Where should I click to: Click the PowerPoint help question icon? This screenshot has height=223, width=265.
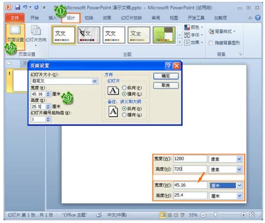257,18
